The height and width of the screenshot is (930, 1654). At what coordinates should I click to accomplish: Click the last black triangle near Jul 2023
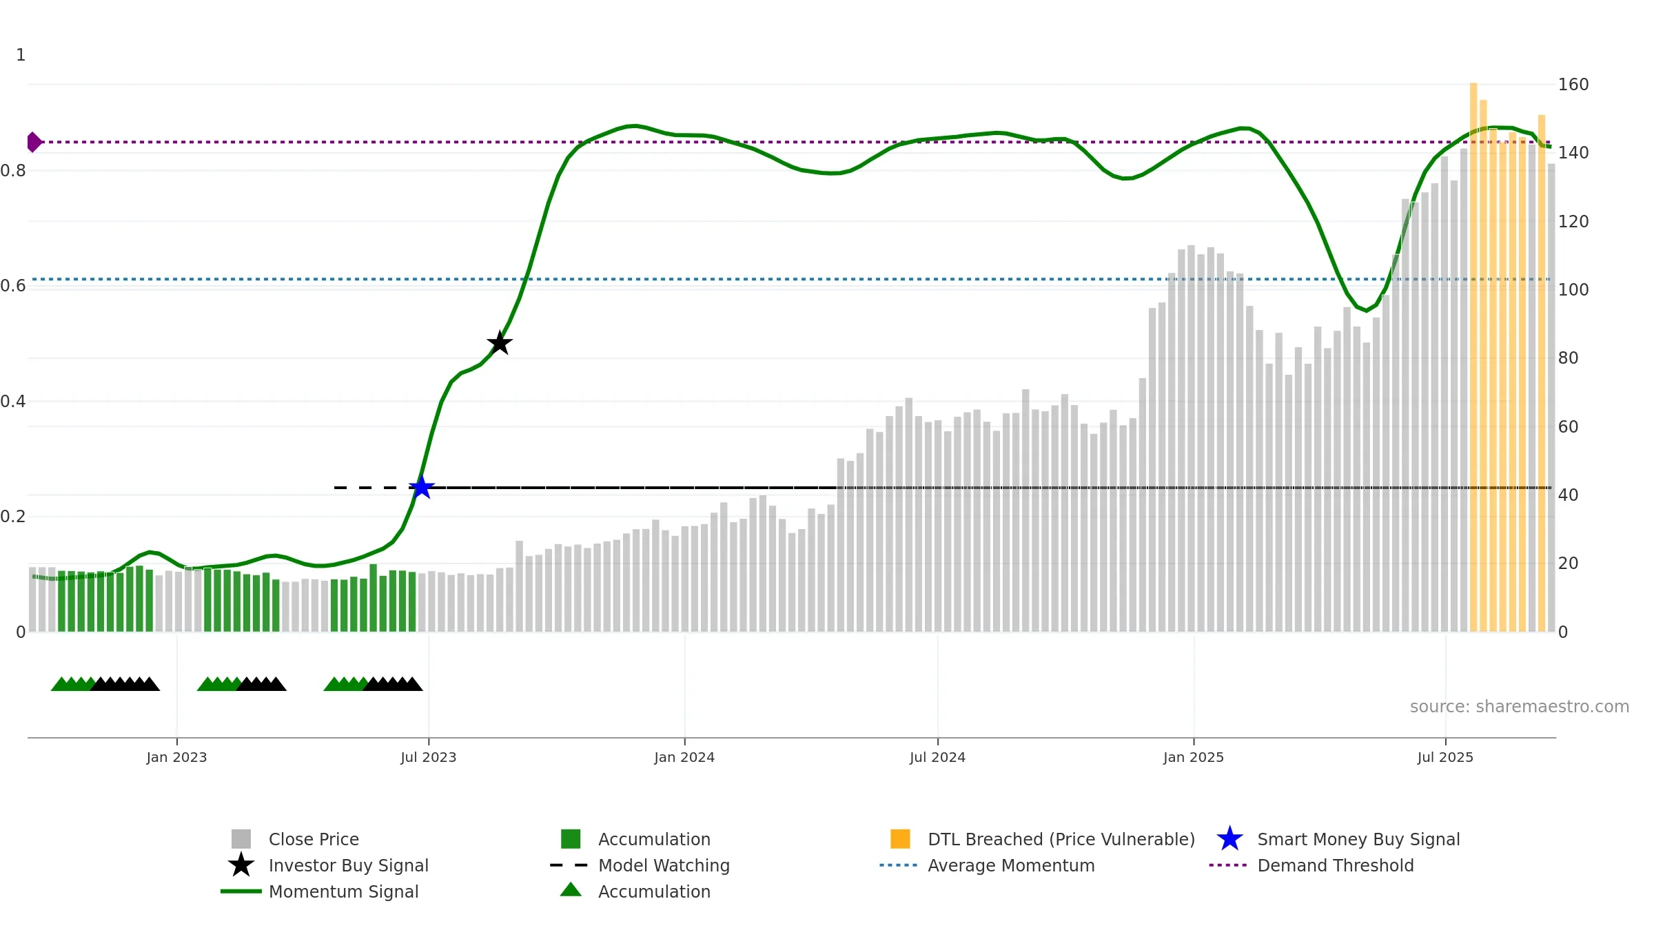[x=413, y=683]
